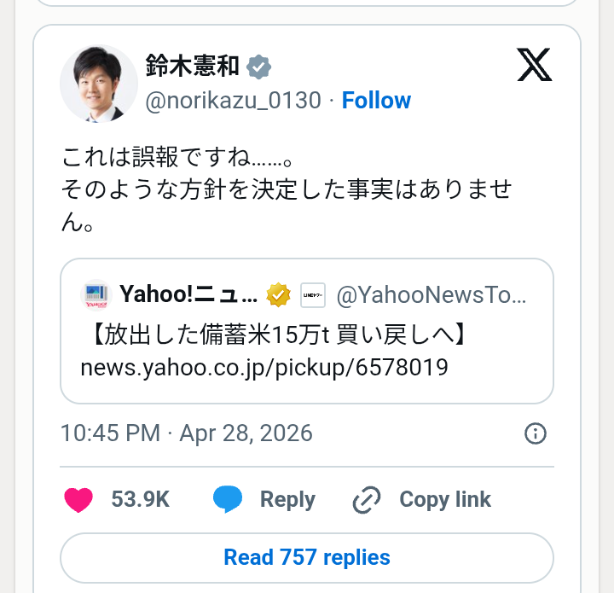
Task: Click the 53.9K likes count
Action: 140,499
